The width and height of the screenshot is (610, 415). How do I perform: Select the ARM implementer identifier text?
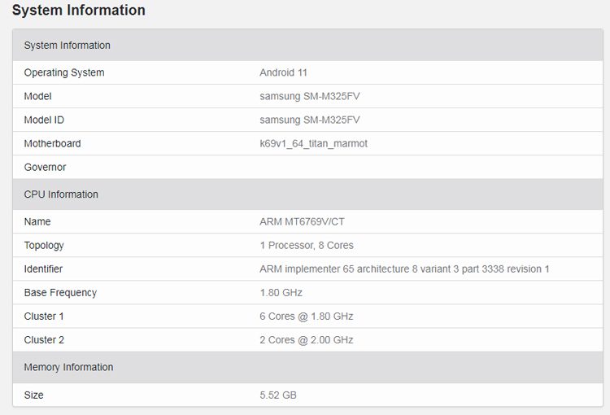(404, 269)
